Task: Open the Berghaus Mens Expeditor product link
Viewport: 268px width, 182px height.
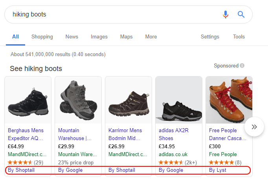Action: click(x=26, y=134)
